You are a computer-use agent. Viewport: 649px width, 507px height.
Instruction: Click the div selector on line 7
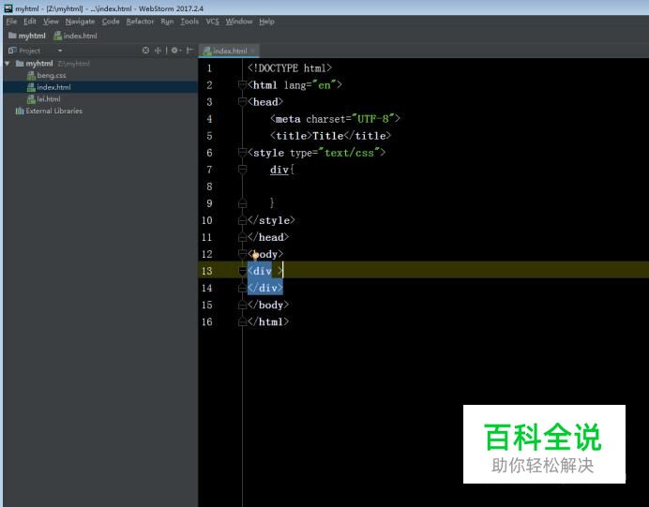tap(279, 170)
